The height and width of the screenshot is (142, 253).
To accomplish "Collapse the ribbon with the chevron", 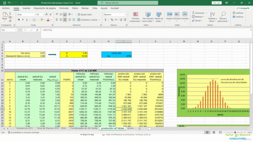I will [x=251, y=25].
